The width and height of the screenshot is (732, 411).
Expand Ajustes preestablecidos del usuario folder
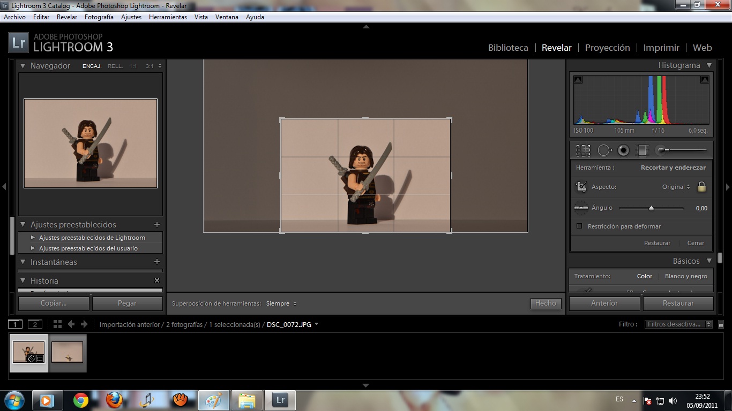(x=33, y=248)
